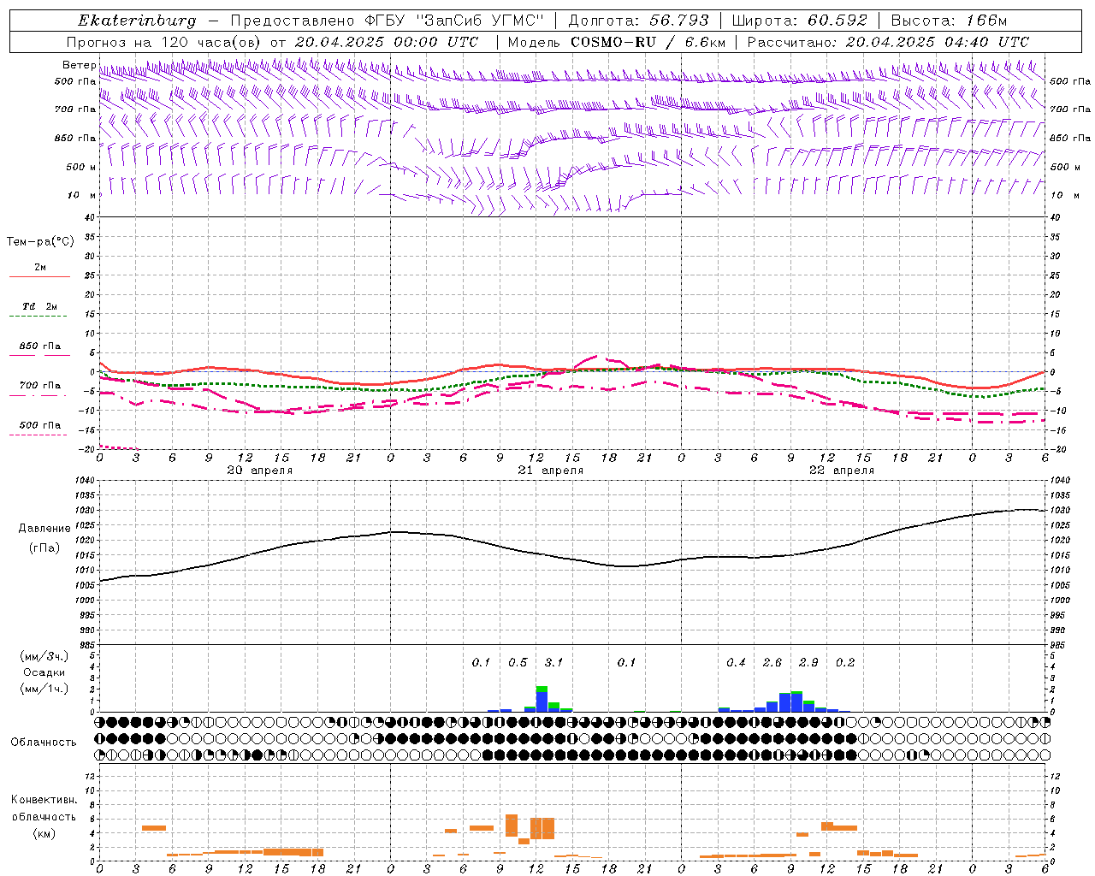The height and width of the screenshot is (876, 1095).
Task: Click 'Предоставлено ФГБУ "ЗапСиб УГМС"' text
Action: (388, 21)
